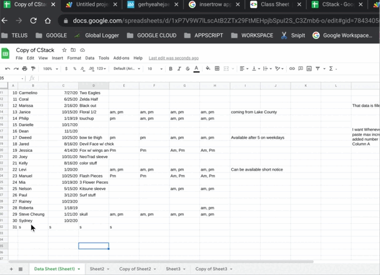This screenshot has height=275, width=380.
Task: Click the Print icon
Action: pos(24,69)
